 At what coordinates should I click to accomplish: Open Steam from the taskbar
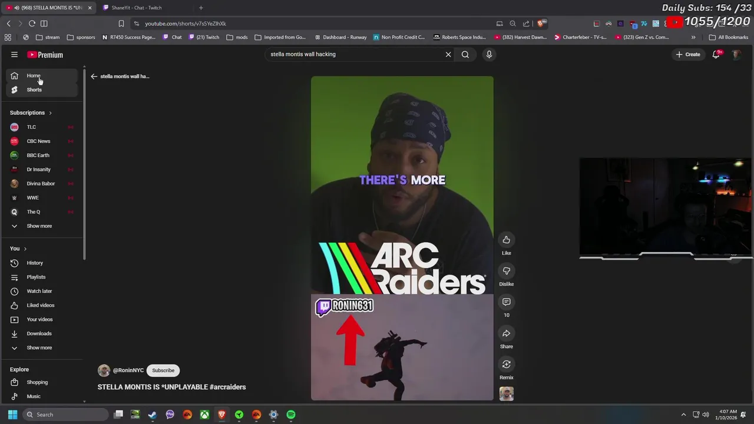click(153, 415)
